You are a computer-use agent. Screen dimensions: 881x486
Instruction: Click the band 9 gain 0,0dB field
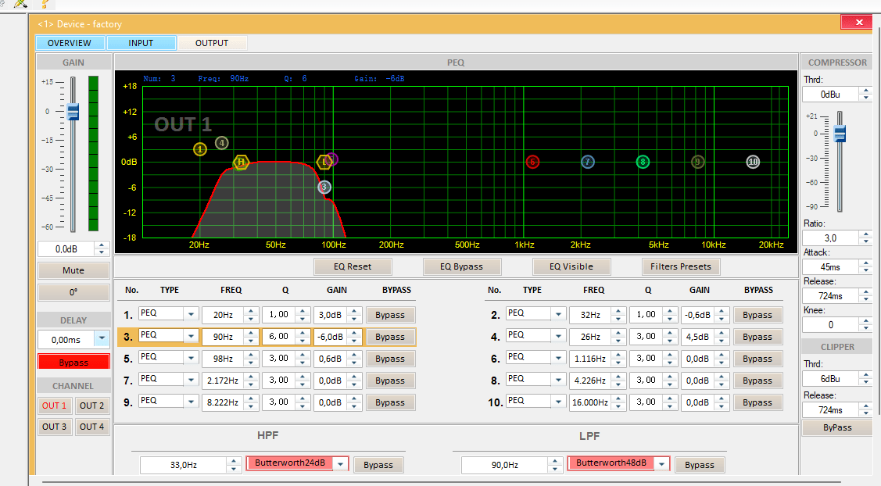pyautogui.click(x=331, y=403)
